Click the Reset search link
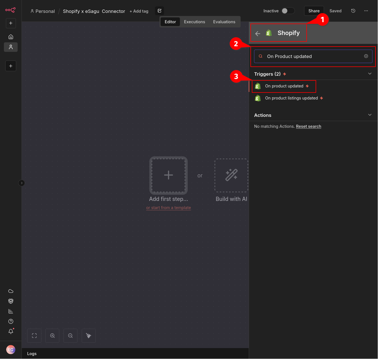This screenshot has width=378, height=359. click(x=309, y=126)
